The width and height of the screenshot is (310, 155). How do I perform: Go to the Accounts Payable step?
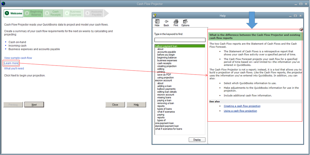pyautogui.click(x=93, y=13)
